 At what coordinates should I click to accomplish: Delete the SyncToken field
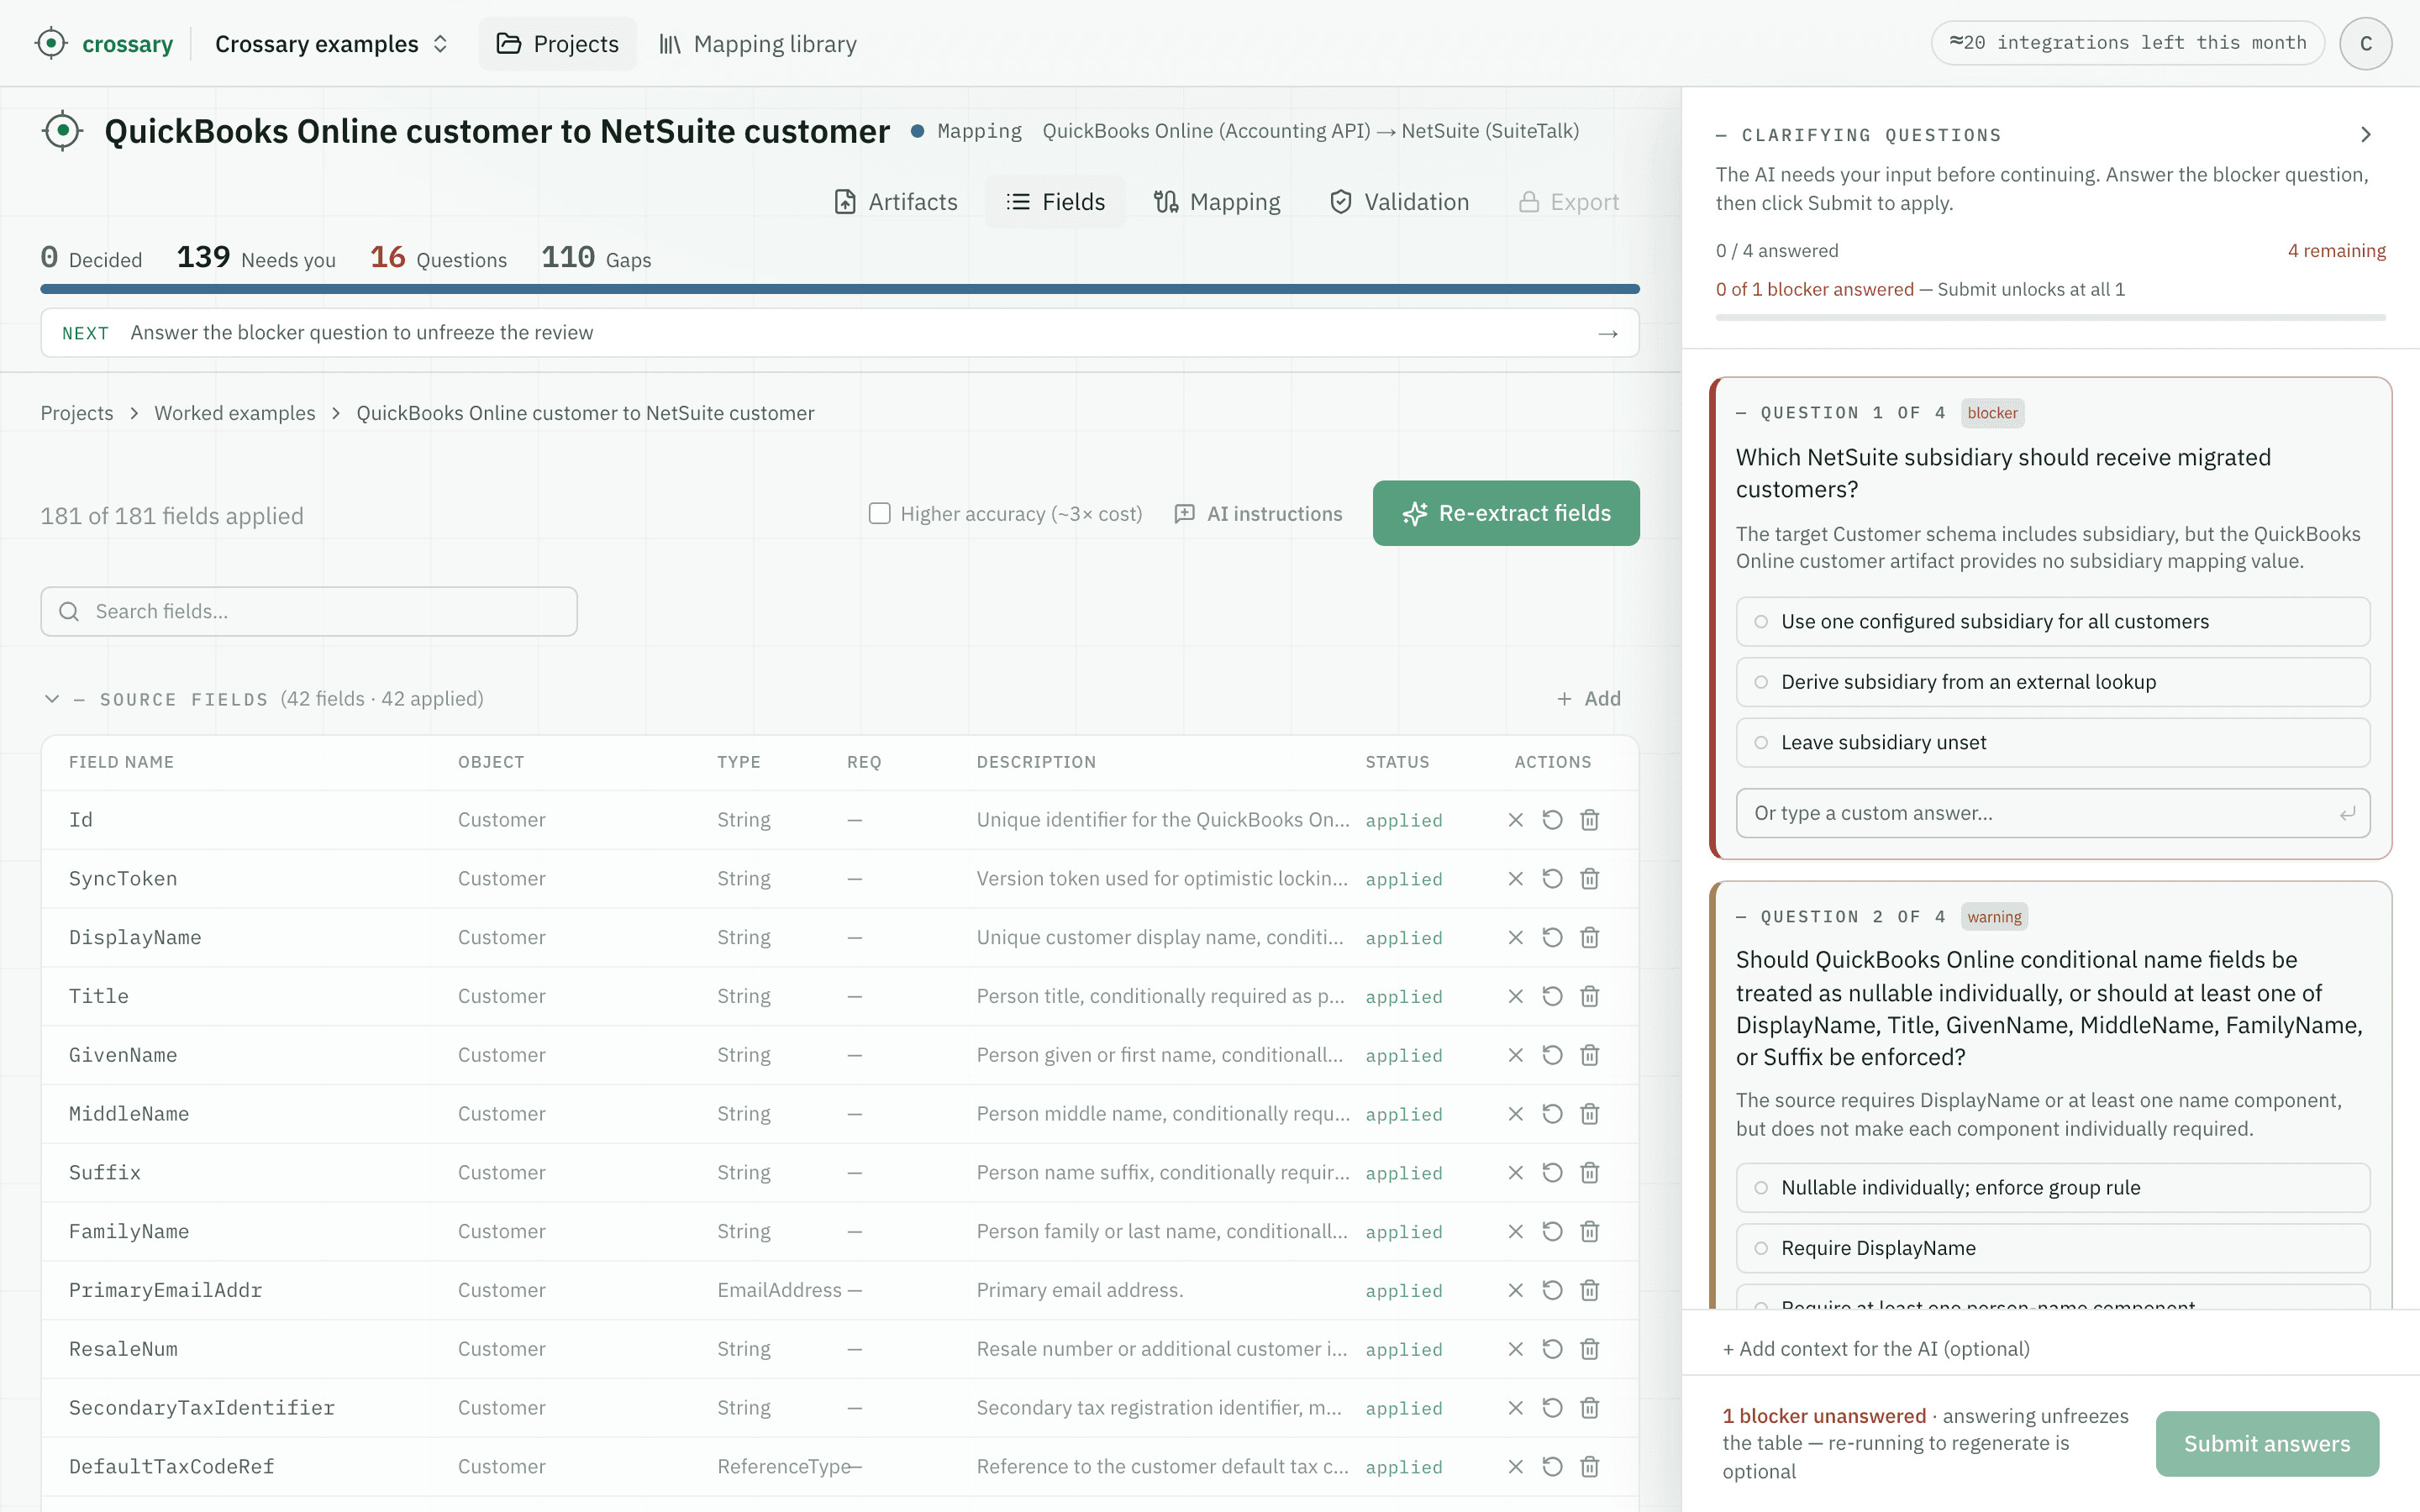(x=1589, y=879)
